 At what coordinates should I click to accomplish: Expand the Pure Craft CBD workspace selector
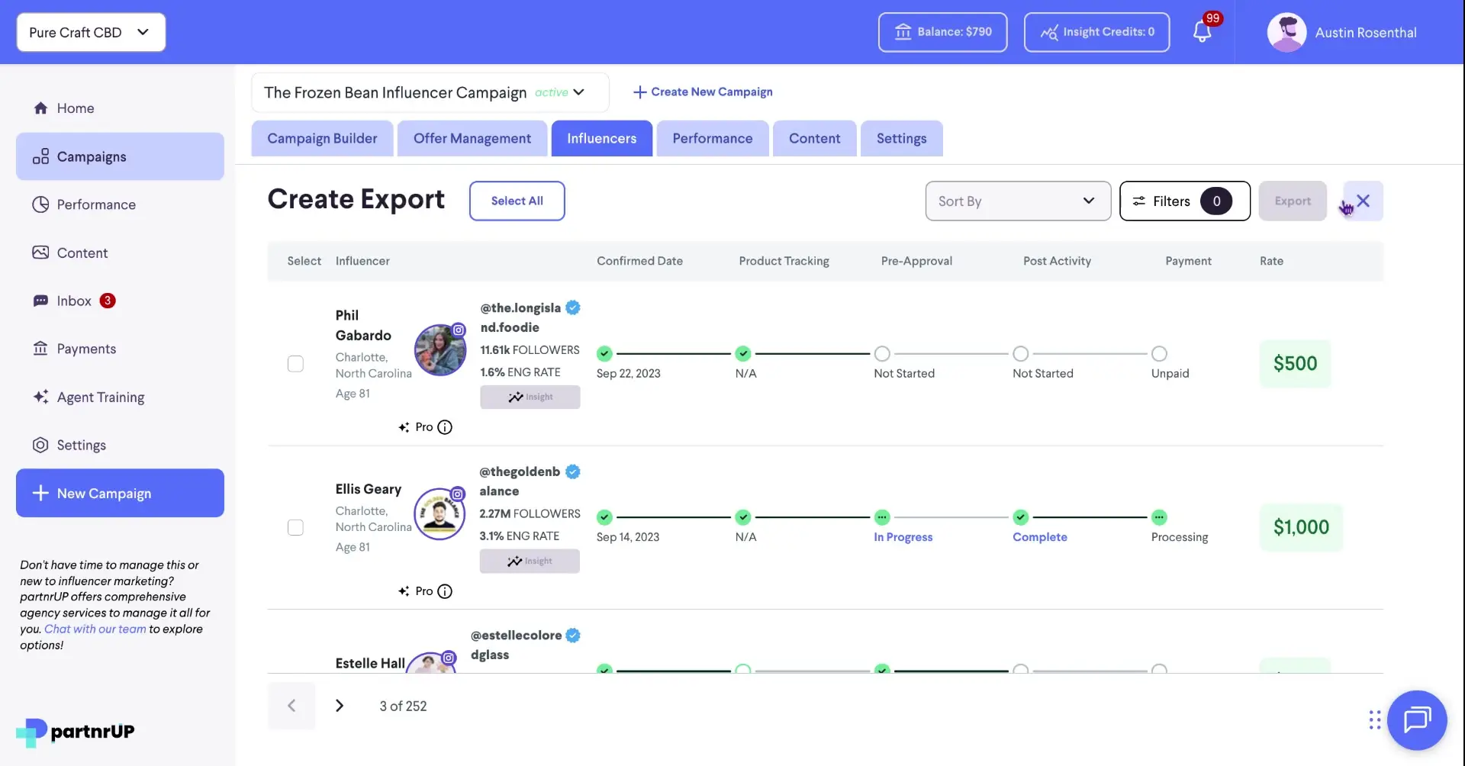[x=90, y=32]
